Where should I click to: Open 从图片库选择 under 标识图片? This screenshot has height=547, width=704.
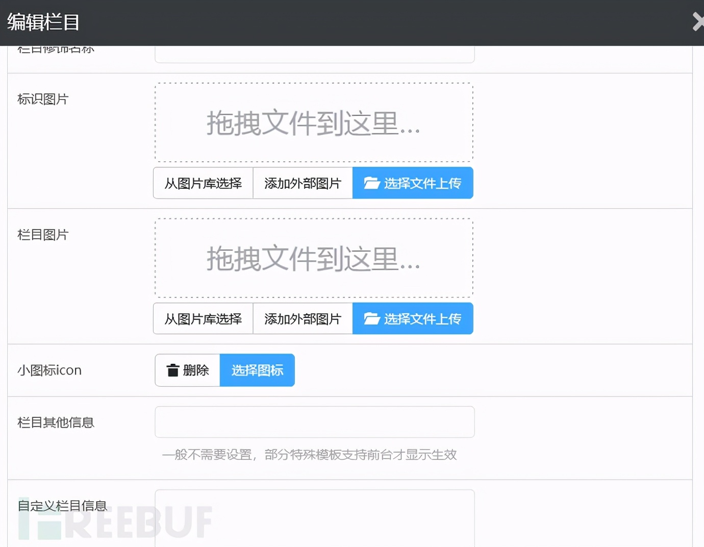pyautogui.click(x=202, y=183)
